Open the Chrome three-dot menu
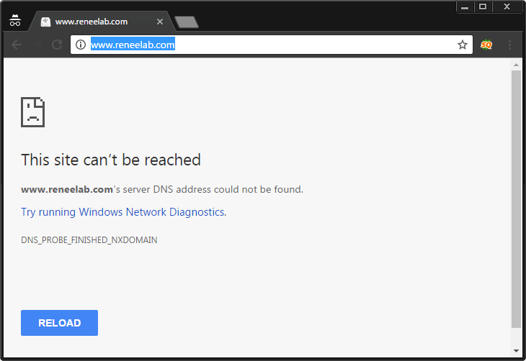The width and height of the screenshot is (526, 361). pos(510,45)
